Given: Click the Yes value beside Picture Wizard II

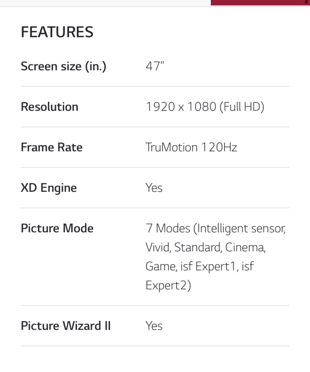Looking at the screenshot, I should click(154, 326).
